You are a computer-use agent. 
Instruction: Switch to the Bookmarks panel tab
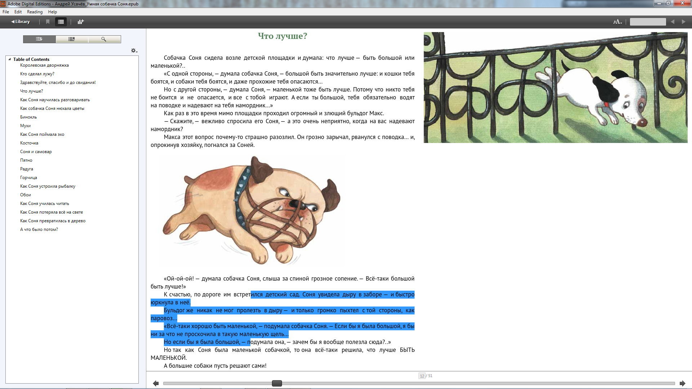[x=72, y=39]
